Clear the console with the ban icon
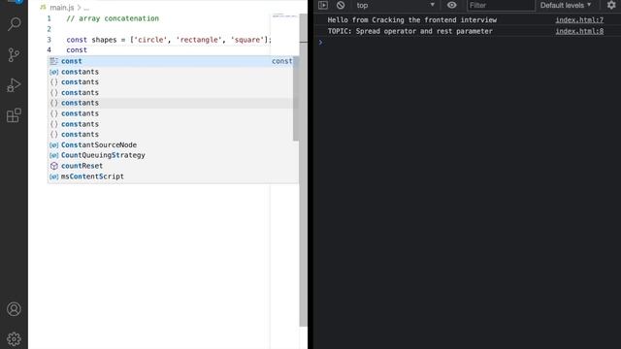The width and height of the screenshot is (621, 349). 341,5
